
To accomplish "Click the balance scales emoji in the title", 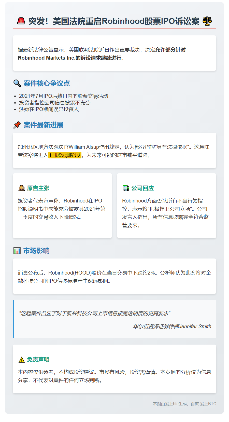I will pos(207,21).
